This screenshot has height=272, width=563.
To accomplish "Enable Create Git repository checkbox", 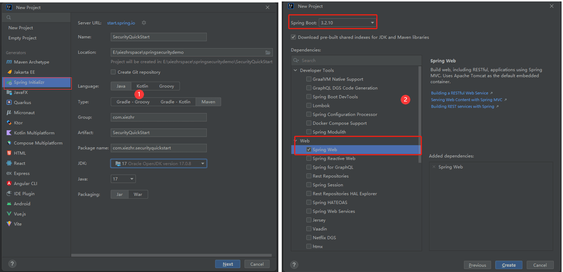I will pyautogui.click(x=114, y=72).
